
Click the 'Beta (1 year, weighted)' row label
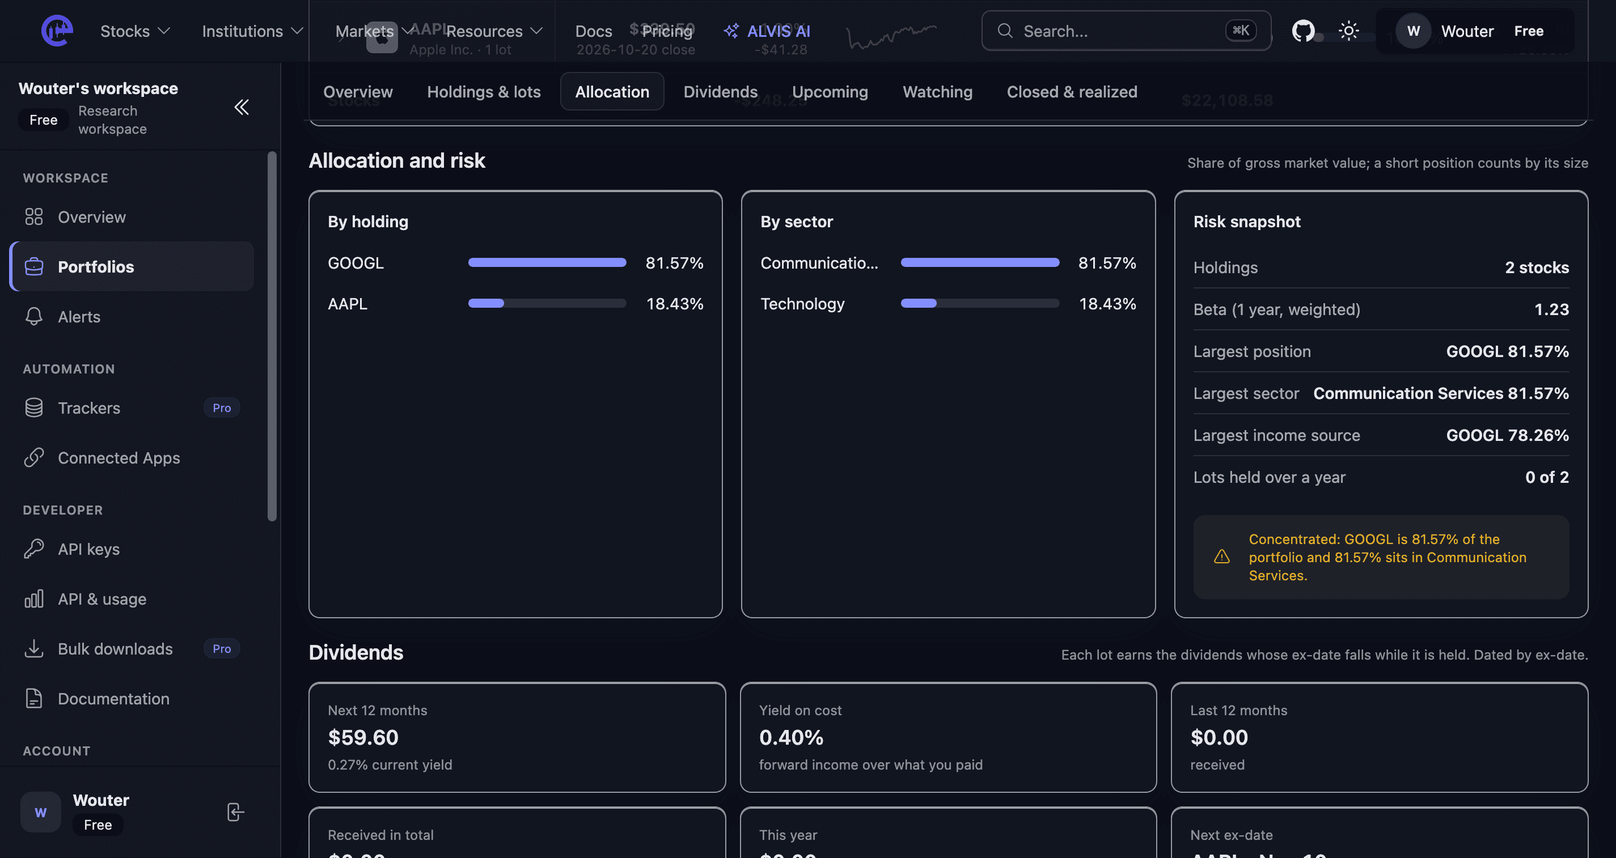(1276, 309)
